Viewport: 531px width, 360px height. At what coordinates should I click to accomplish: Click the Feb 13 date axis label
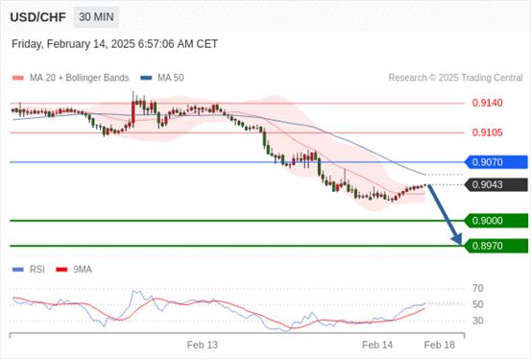pos(203,345)
